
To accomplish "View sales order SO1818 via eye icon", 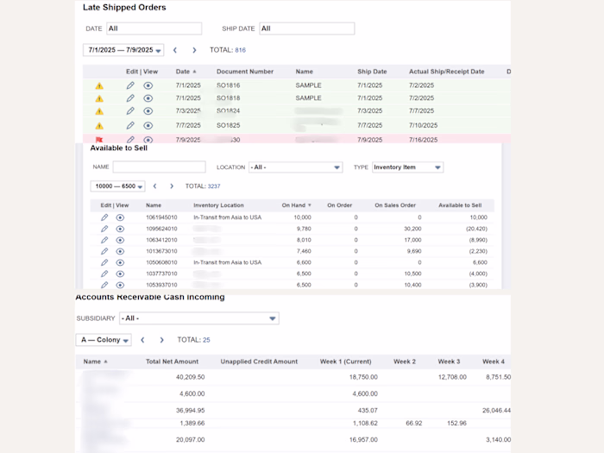I will click(x=148, y=98).
